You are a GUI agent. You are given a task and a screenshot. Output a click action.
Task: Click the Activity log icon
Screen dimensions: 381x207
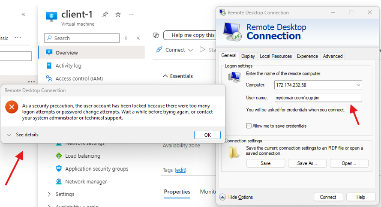point(49,65)
